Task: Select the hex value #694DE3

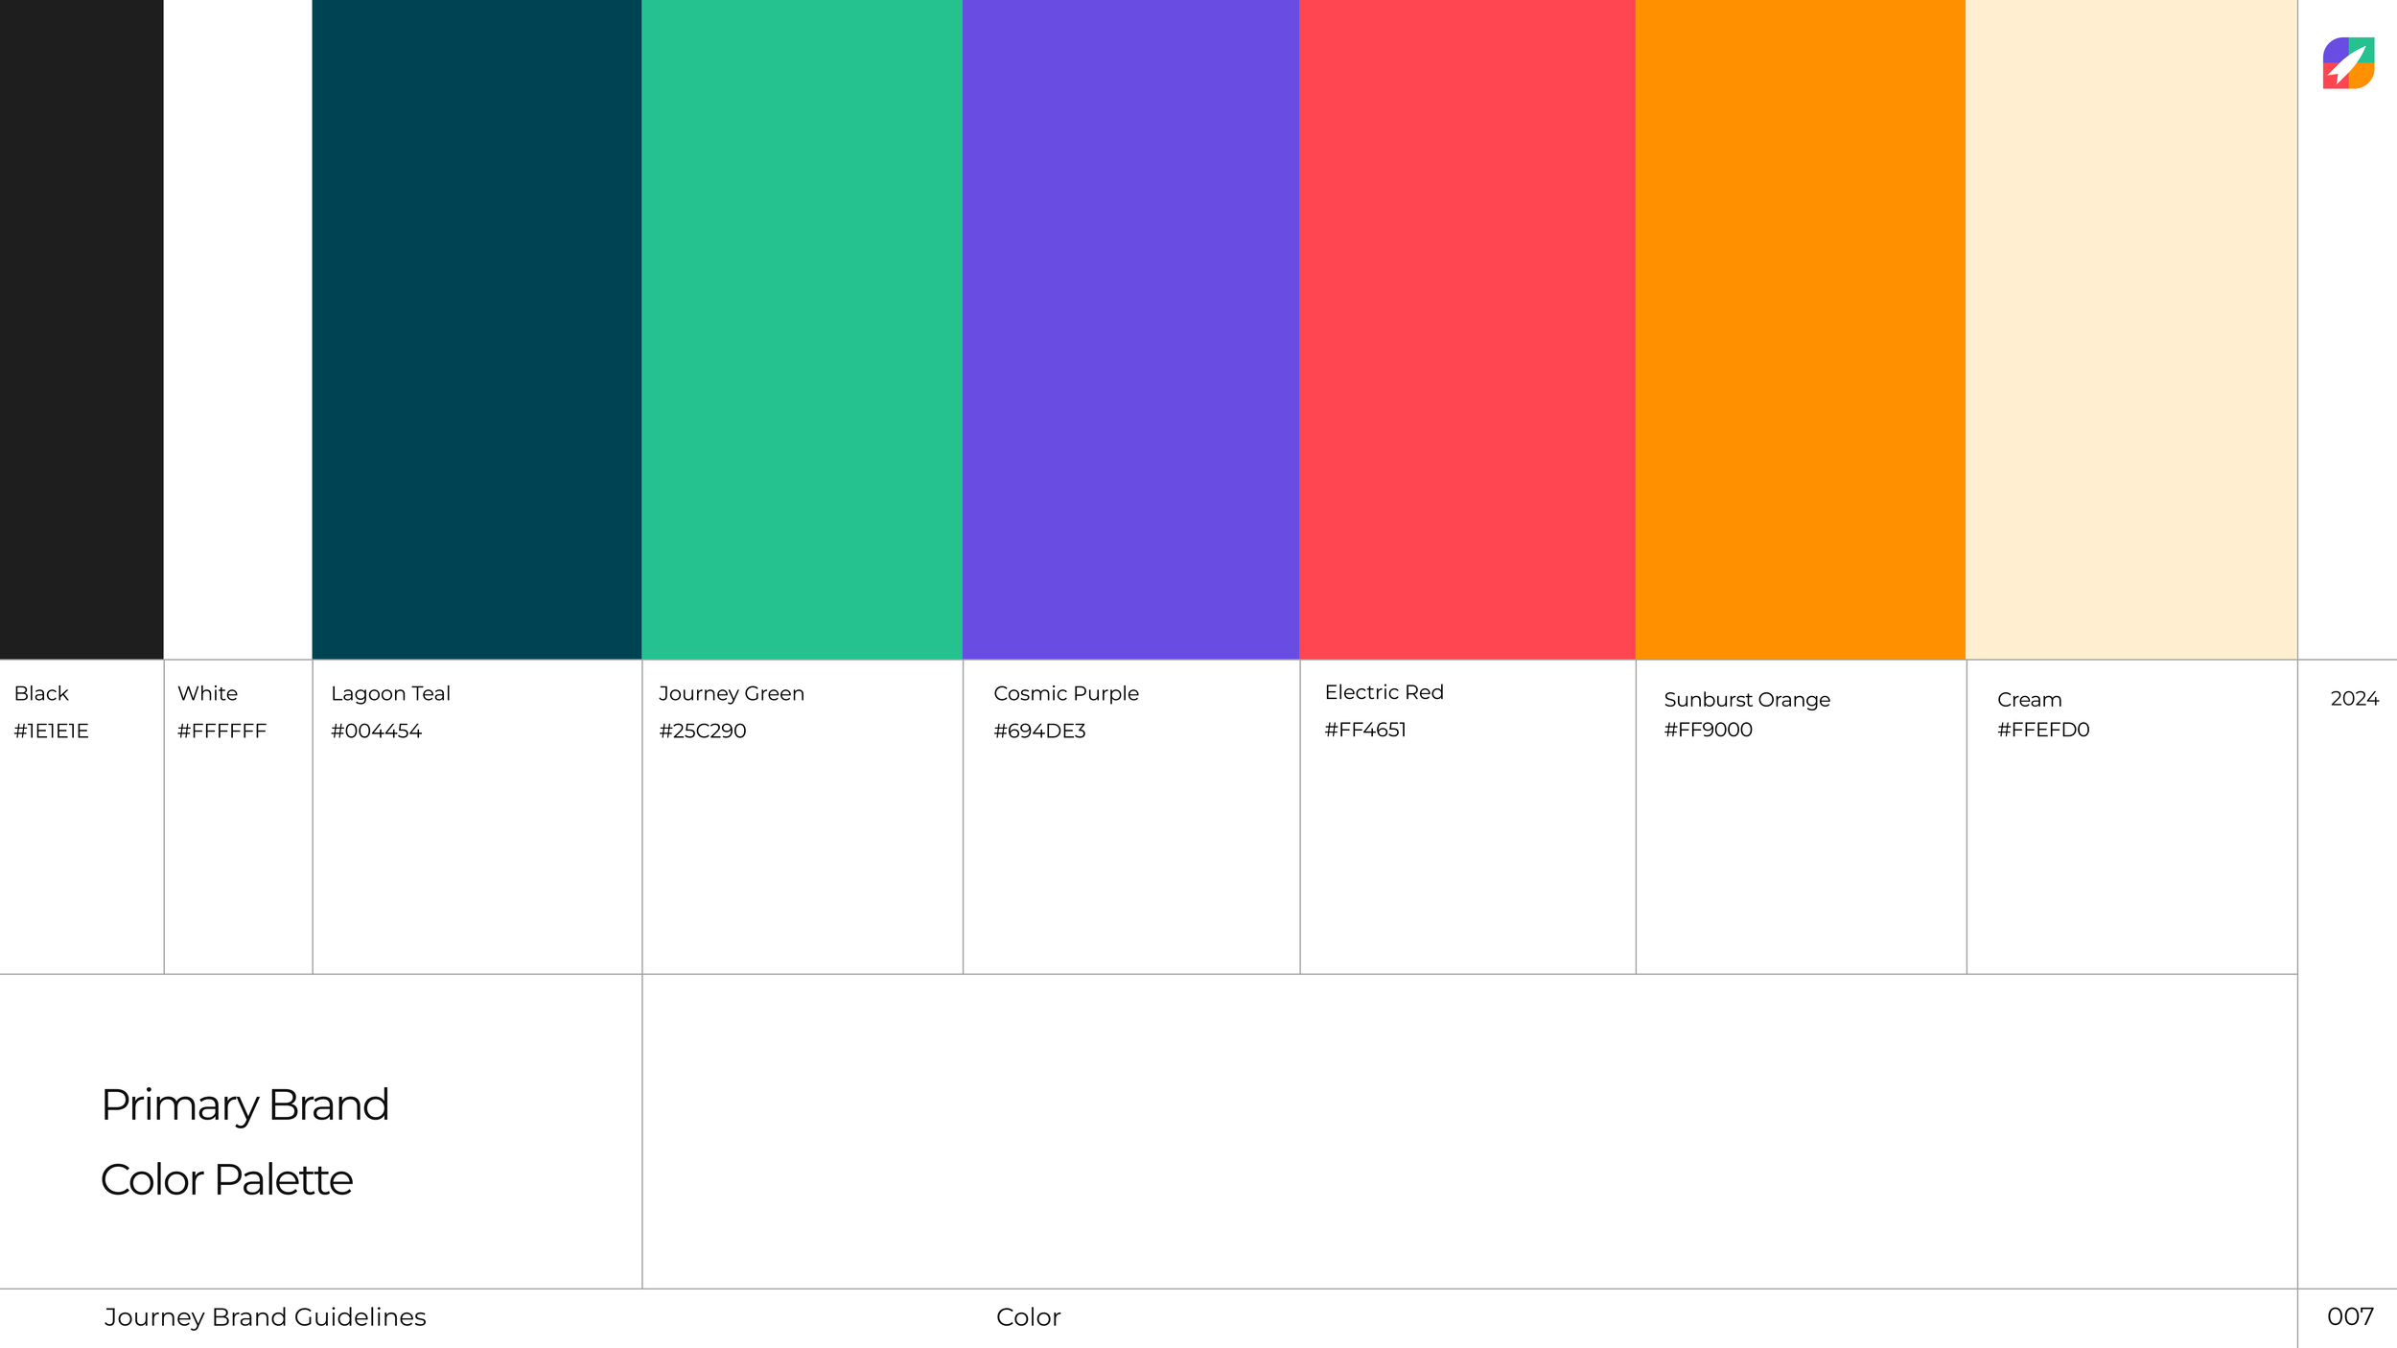Action: coord(1039,731)
